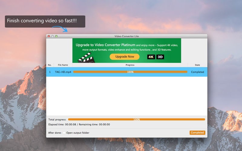Image resolution: width=242 pixels, height=151 pixels.
Task: Maximize the window with the green button
Action: tap(56, 36)
